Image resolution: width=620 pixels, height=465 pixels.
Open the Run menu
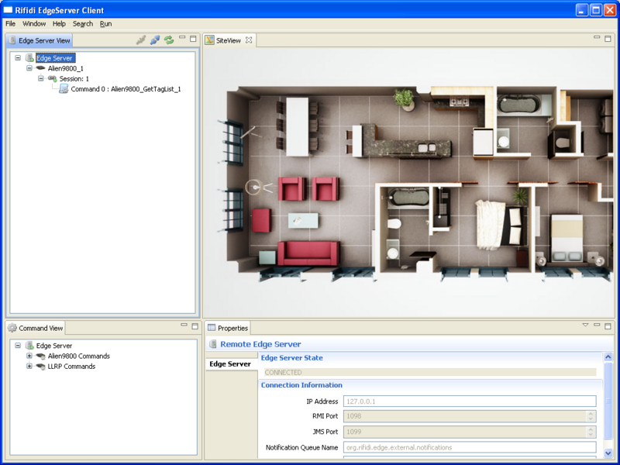tap(105, 24)
